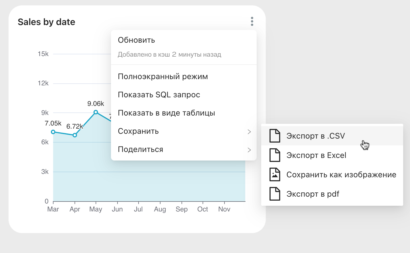Click the file icon beside Экспорт в .CSV
This screenshot has height=253, width=410.
275,136
